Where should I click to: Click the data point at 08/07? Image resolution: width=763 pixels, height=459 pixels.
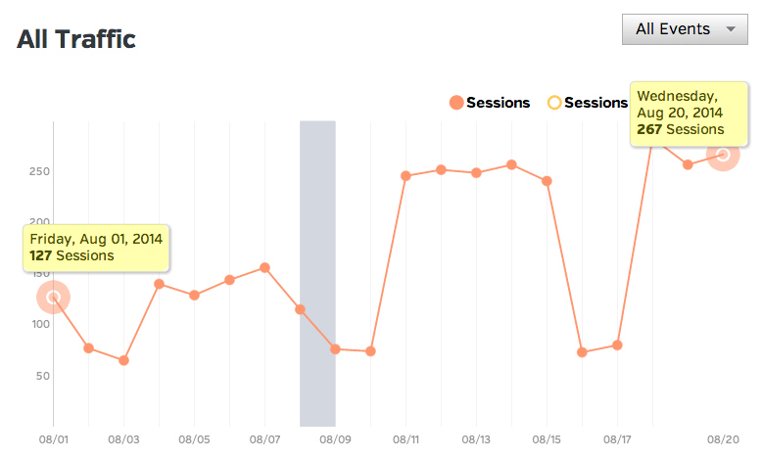pos(264,267)
